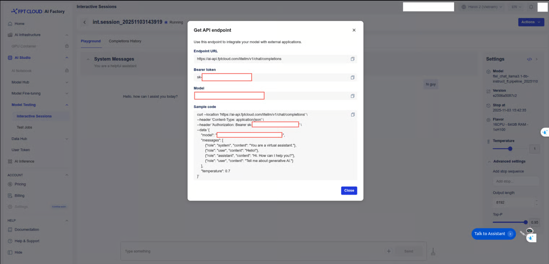Image resolution: width=549 pixels, height=264 pixels.
Task: Copy the sample code snippet
Action: click(x=353, y=115)
